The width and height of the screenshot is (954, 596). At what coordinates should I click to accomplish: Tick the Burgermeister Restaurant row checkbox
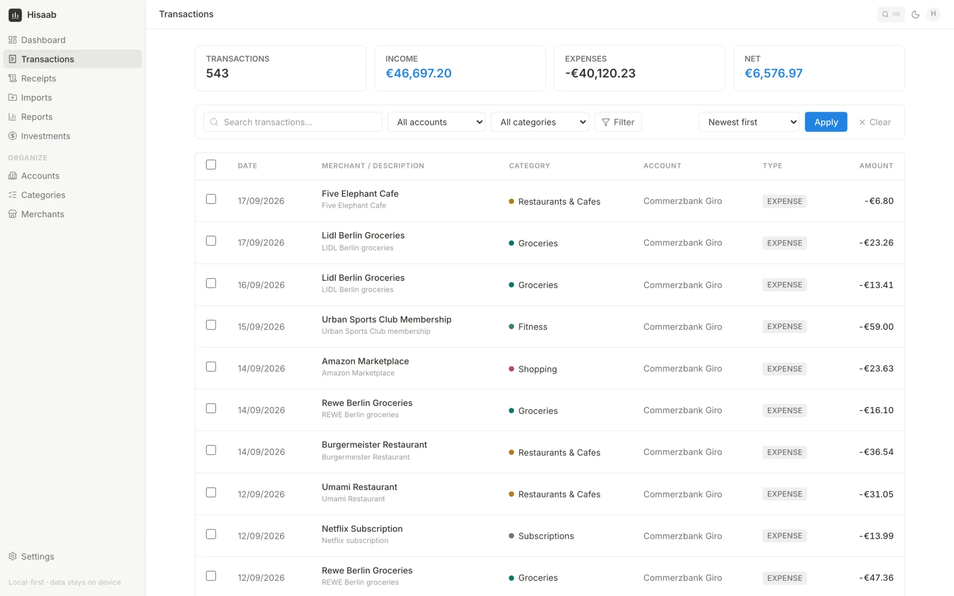(211, 450)
